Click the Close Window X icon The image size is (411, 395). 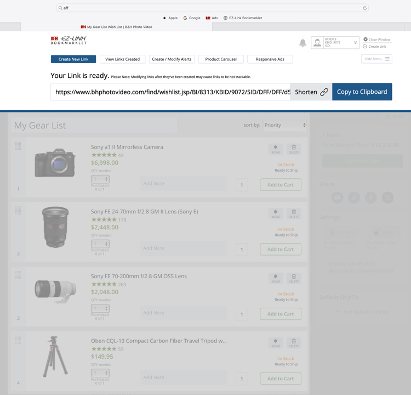point(365,39)
